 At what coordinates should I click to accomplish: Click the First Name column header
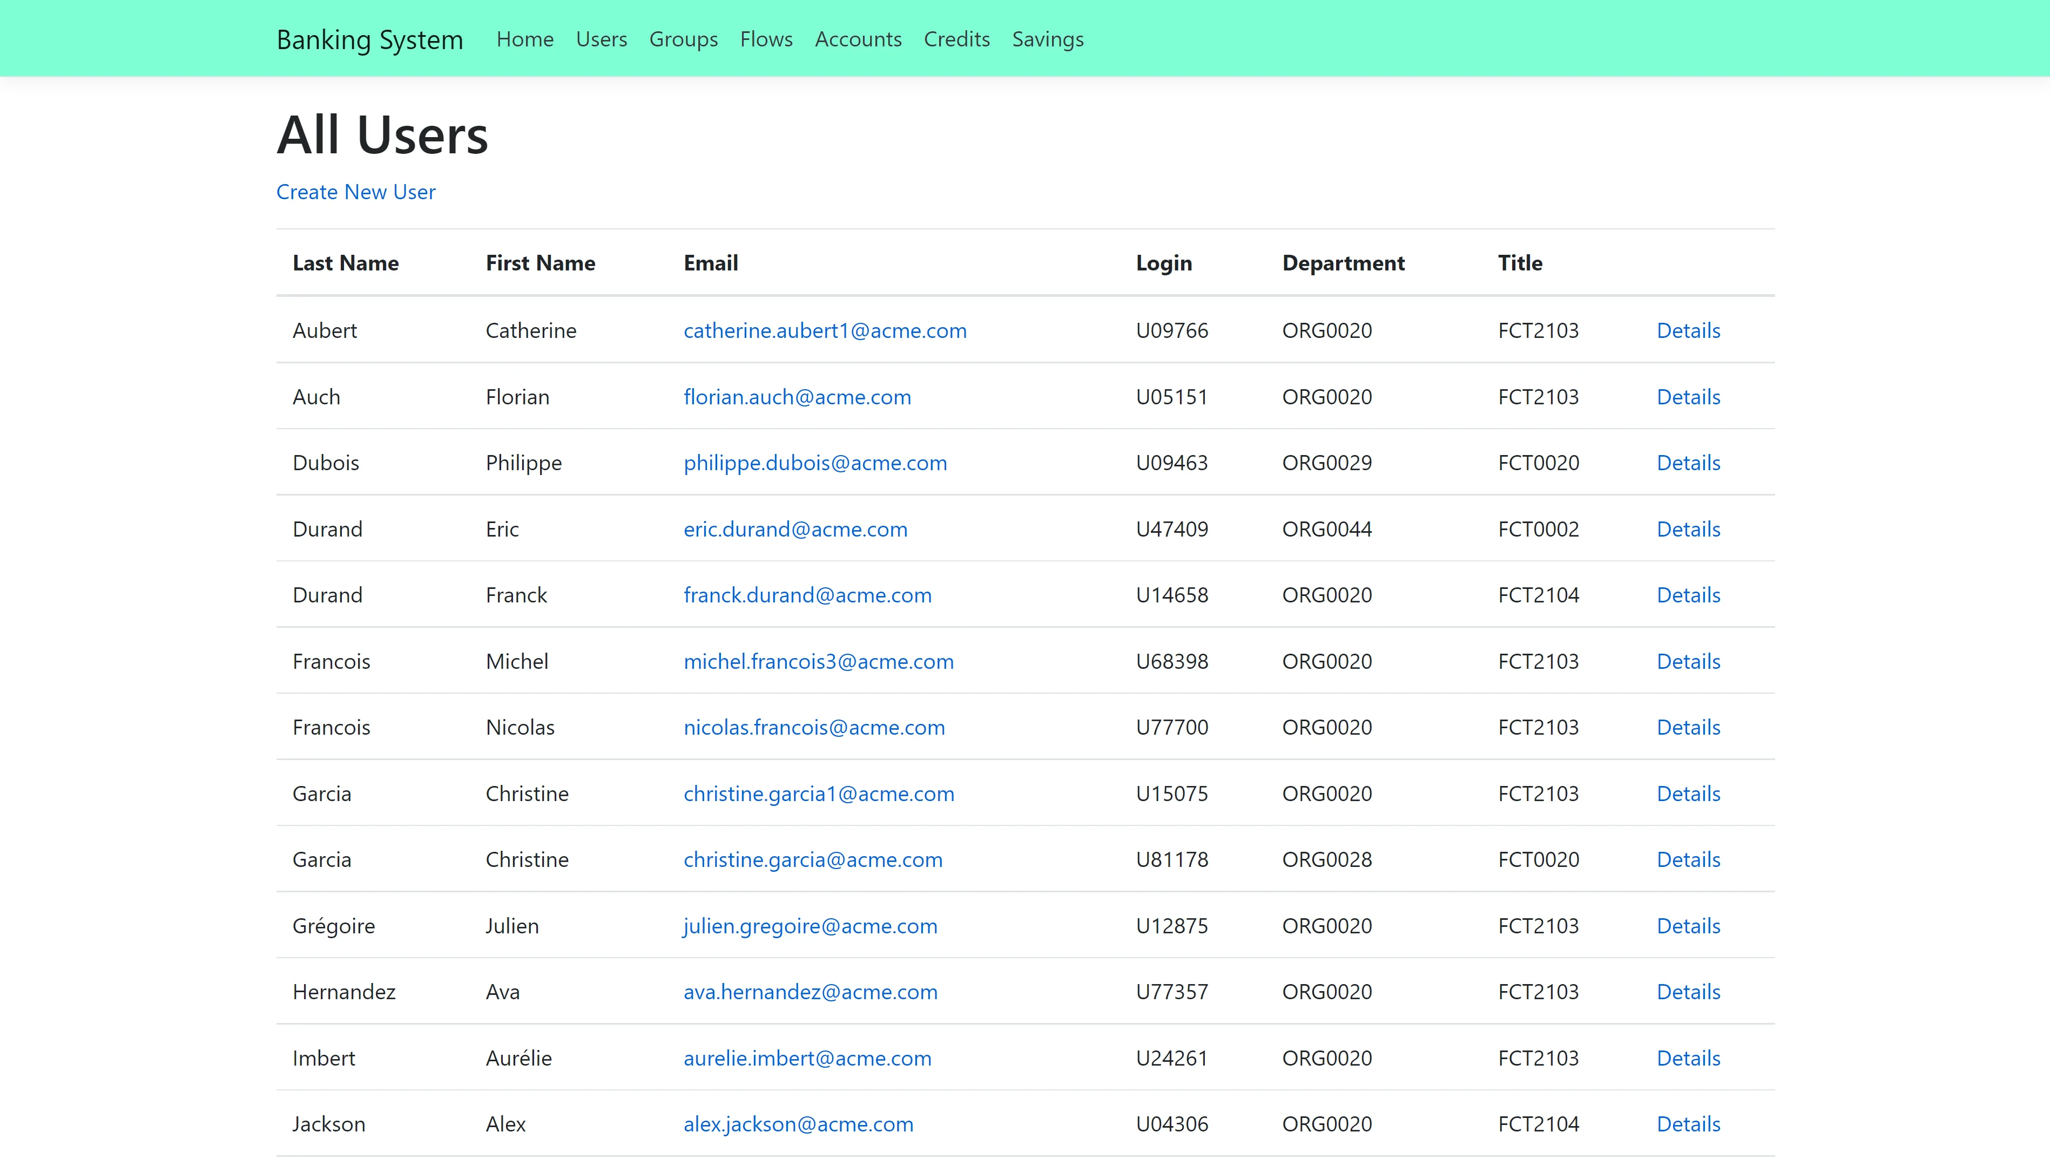pyautogui.click(x=540, y=263)
